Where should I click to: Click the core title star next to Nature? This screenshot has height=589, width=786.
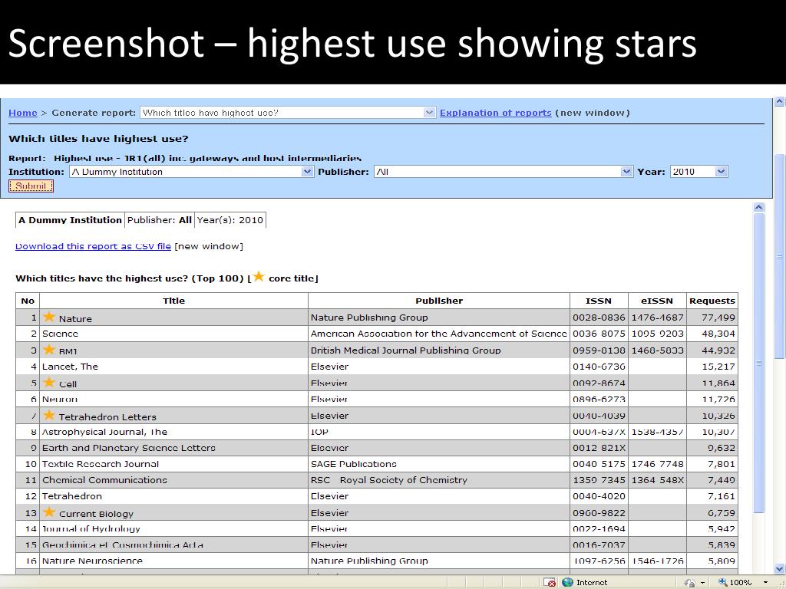pos(49,317)
